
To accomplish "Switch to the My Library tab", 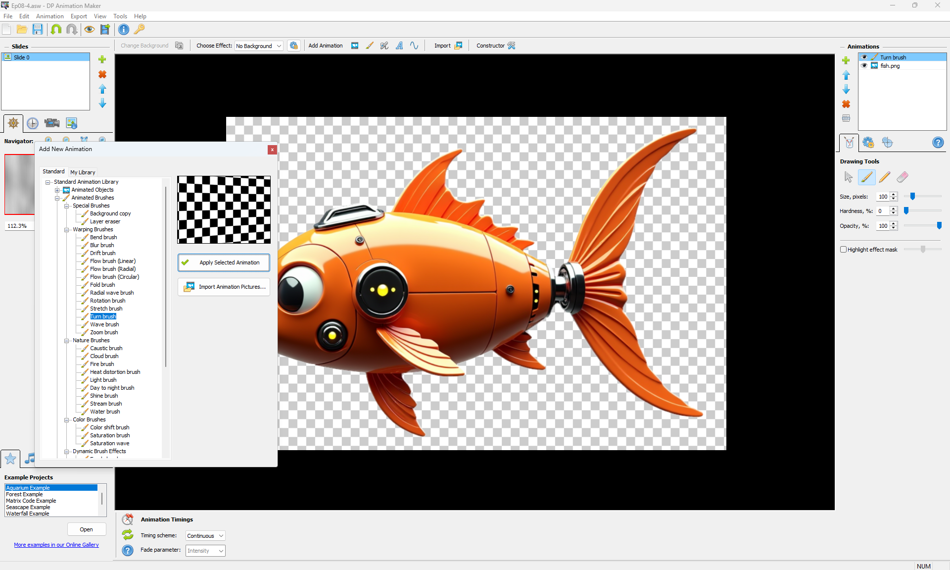I will point(83,172).
